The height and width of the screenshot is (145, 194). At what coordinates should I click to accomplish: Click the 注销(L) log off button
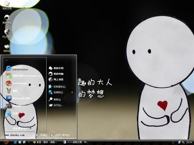coord(42,135)
